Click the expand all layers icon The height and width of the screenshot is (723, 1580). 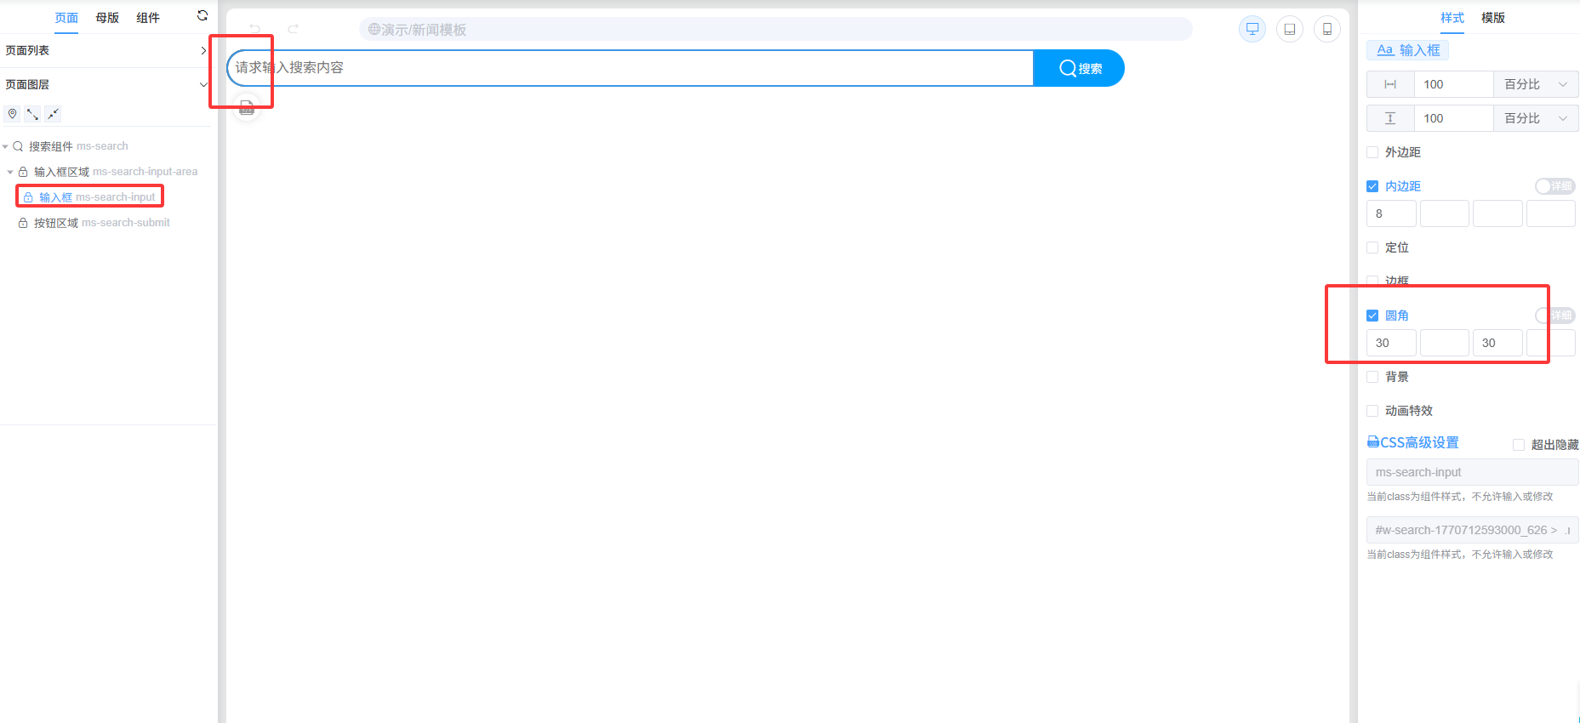[32, 114]
